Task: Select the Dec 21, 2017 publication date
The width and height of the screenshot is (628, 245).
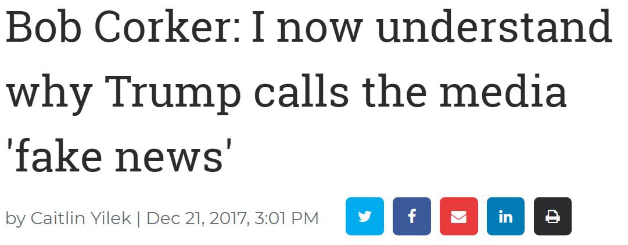Action: 195,219
